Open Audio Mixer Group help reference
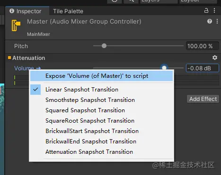 210,21
